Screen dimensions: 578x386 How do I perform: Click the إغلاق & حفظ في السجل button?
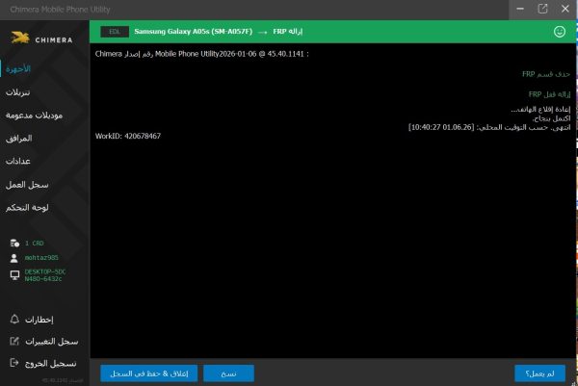(x=149, y=373)
